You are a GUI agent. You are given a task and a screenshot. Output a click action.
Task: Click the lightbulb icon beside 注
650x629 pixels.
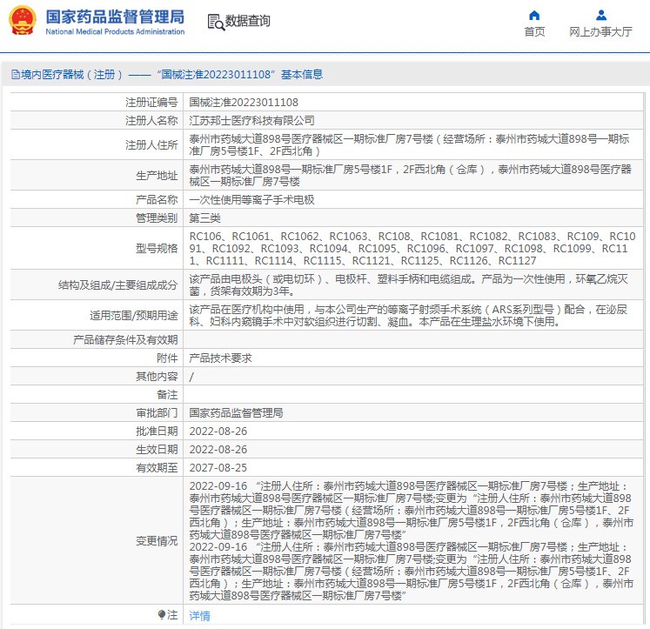(162, 614)
